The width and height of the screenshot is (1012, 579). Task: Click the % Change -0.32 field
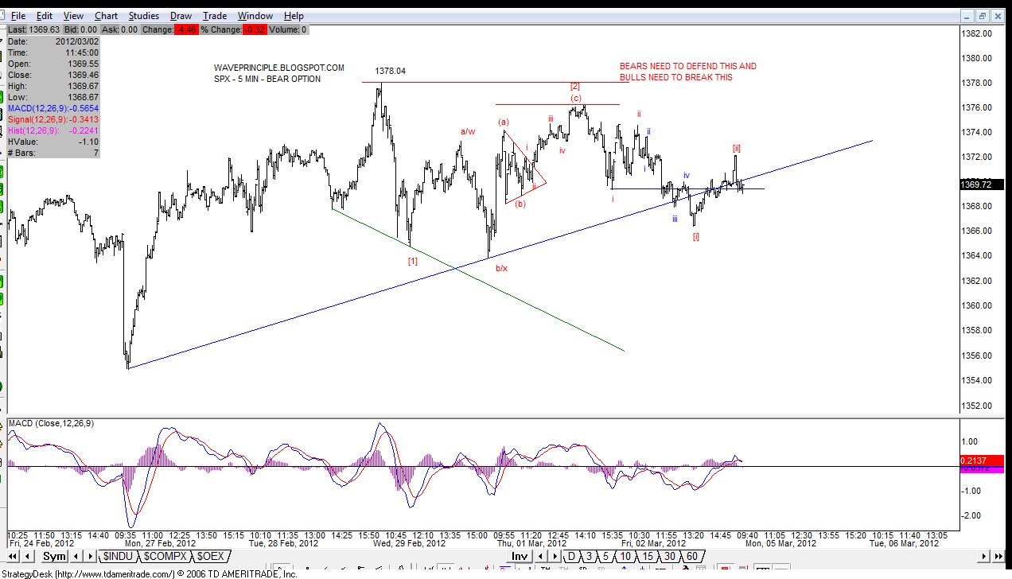point(233,29)
